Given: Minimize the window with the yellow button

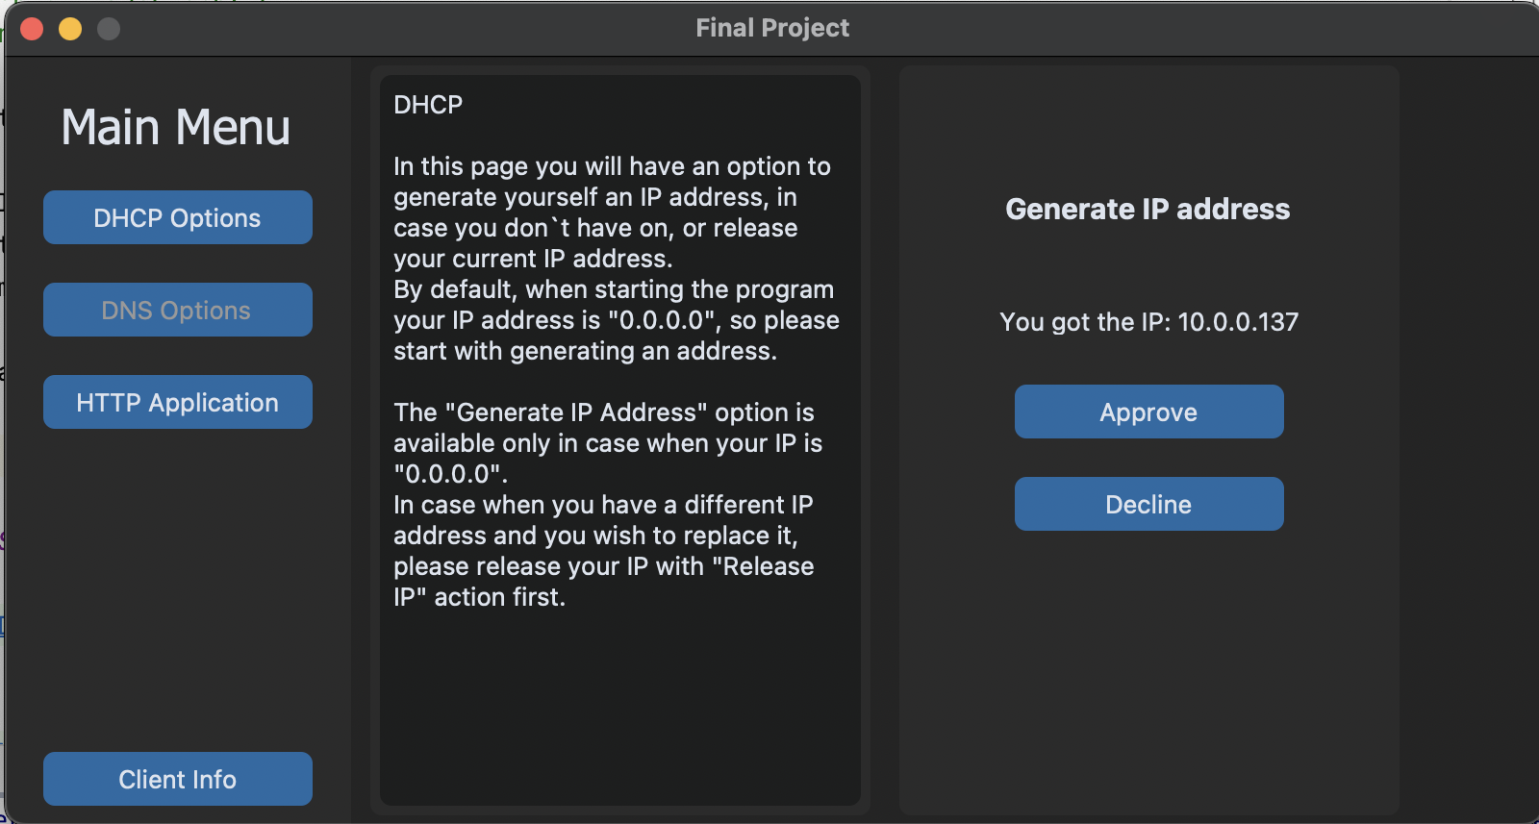Looking at the screenshot, I should coord(69,29).
